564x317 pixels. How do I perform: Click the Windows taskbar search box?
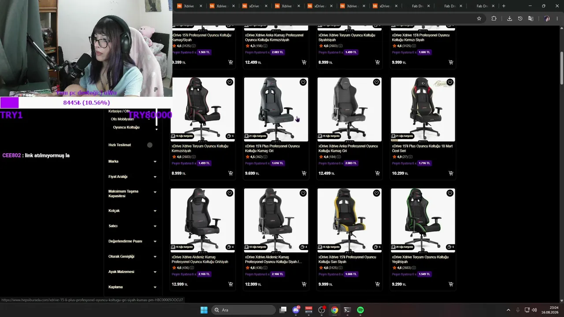click(244, 310)
